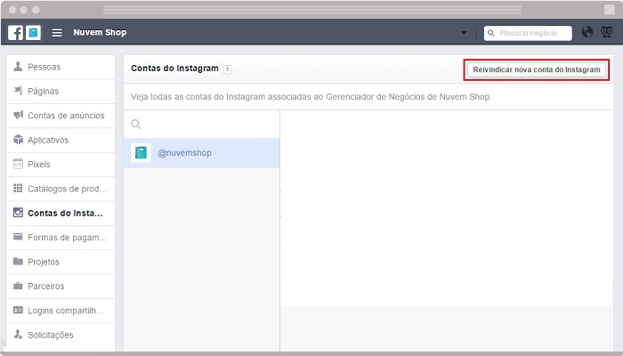623x356 pixels.
Task: Click the @nuvemshop account thumbnail
Action: tap(141, 152)
